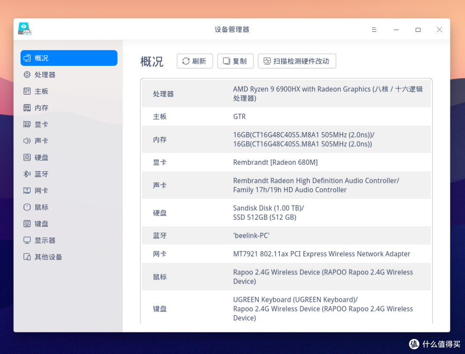The image size is (465, 354).
Task: Close the 设备管理器 window
Action: (x=440, y=30)
